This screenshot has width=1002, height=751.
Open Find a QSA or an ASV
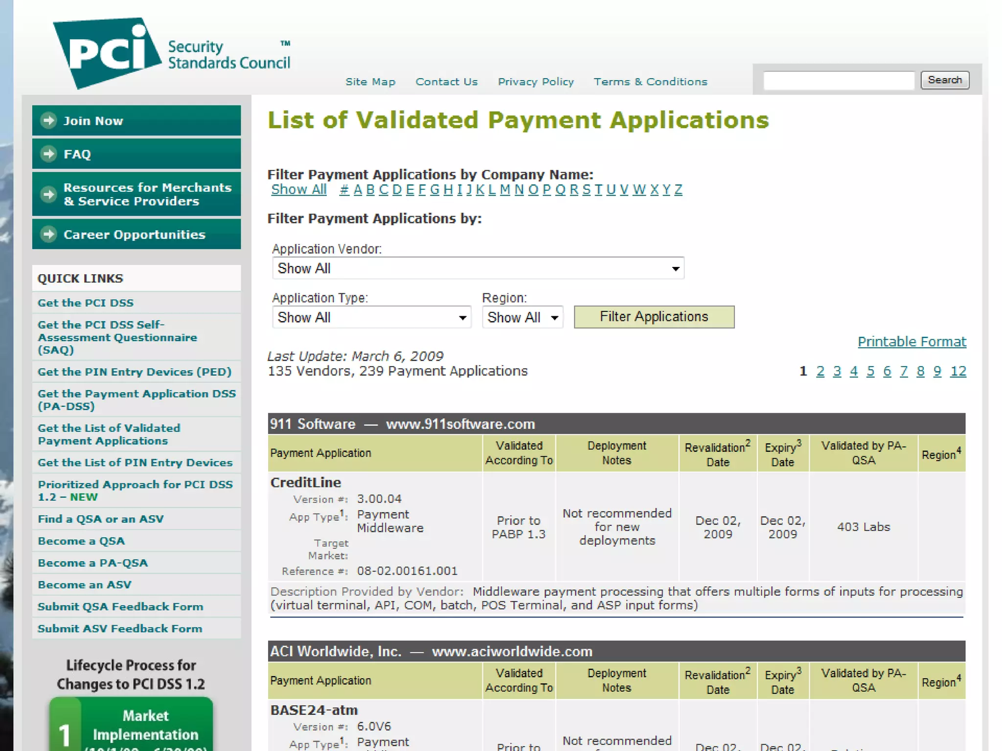tap(101, 519)
